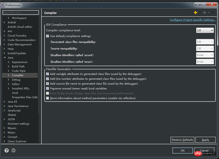This screenshot has height=159, width=219.
Task: Select Activiti cloud editor preference page
Action: click(20, 27)
